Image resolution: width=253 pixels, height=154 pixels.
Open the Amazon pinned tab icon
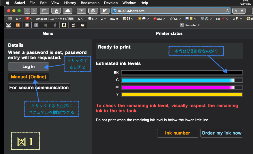tap(64, 25)
